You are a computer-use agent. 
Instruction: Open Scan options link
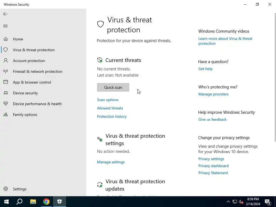(108, 100)
